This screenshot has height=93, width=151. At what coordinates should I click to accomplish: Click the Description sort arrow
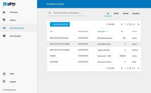pyautogui.click(x=107, y=31)
